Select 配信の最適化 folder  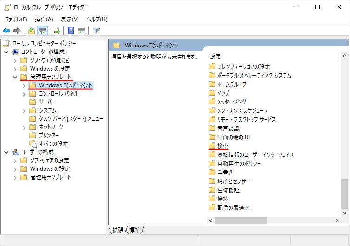coord(233,207)
